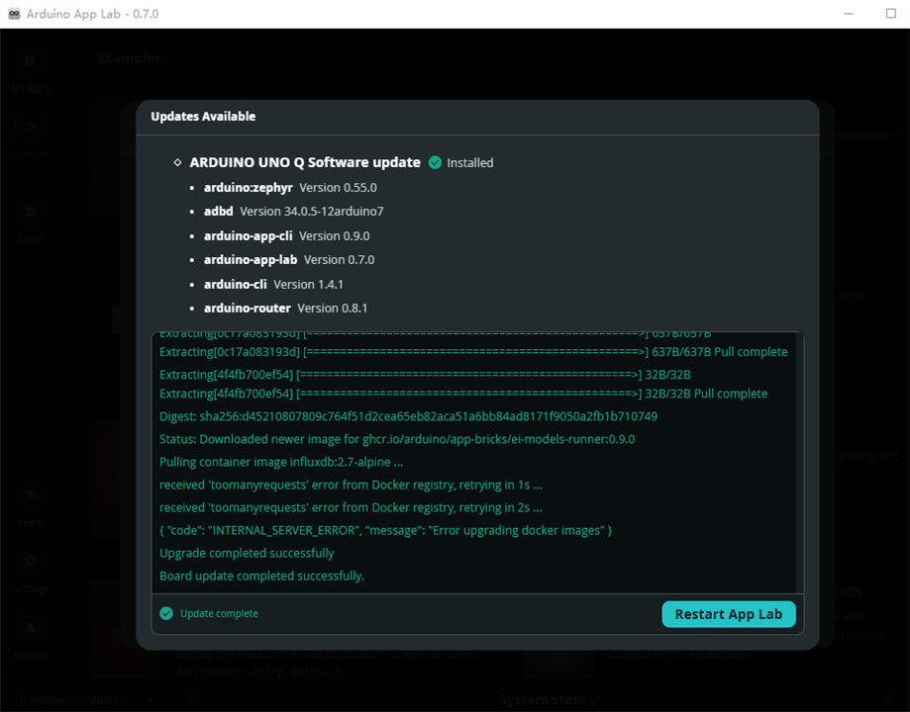Click the update log scrollbar
Screen dimensions: 910x712
tap(801, 463)
